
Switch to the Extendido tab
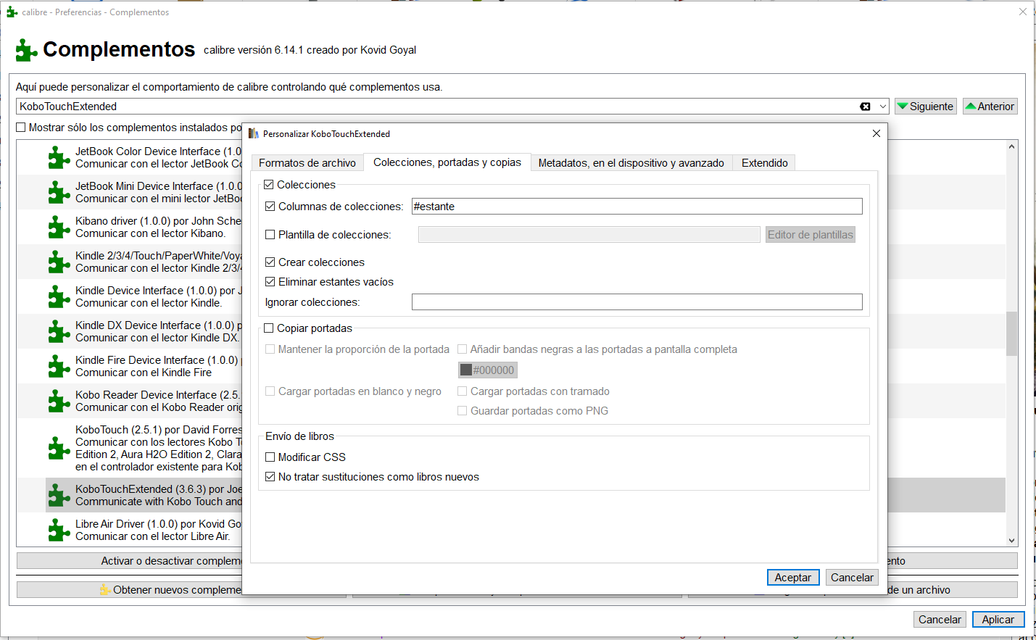(x=765, y=163)
